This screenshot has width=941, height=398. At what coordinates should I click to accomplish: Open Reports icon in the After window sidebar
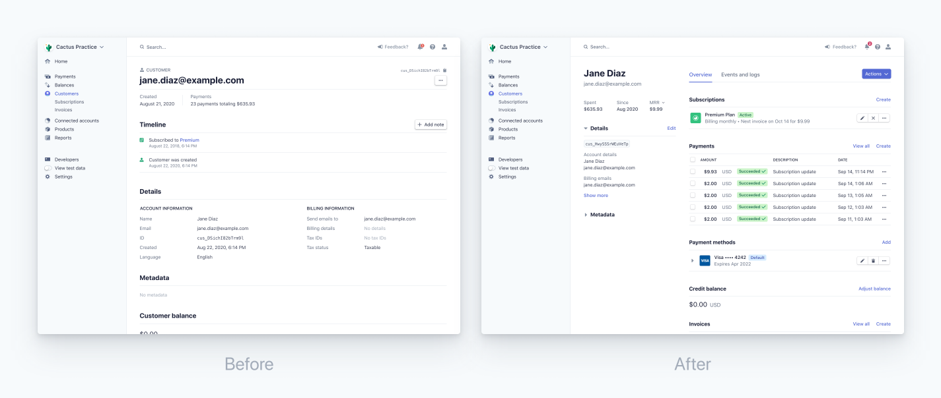pos(491,138)
